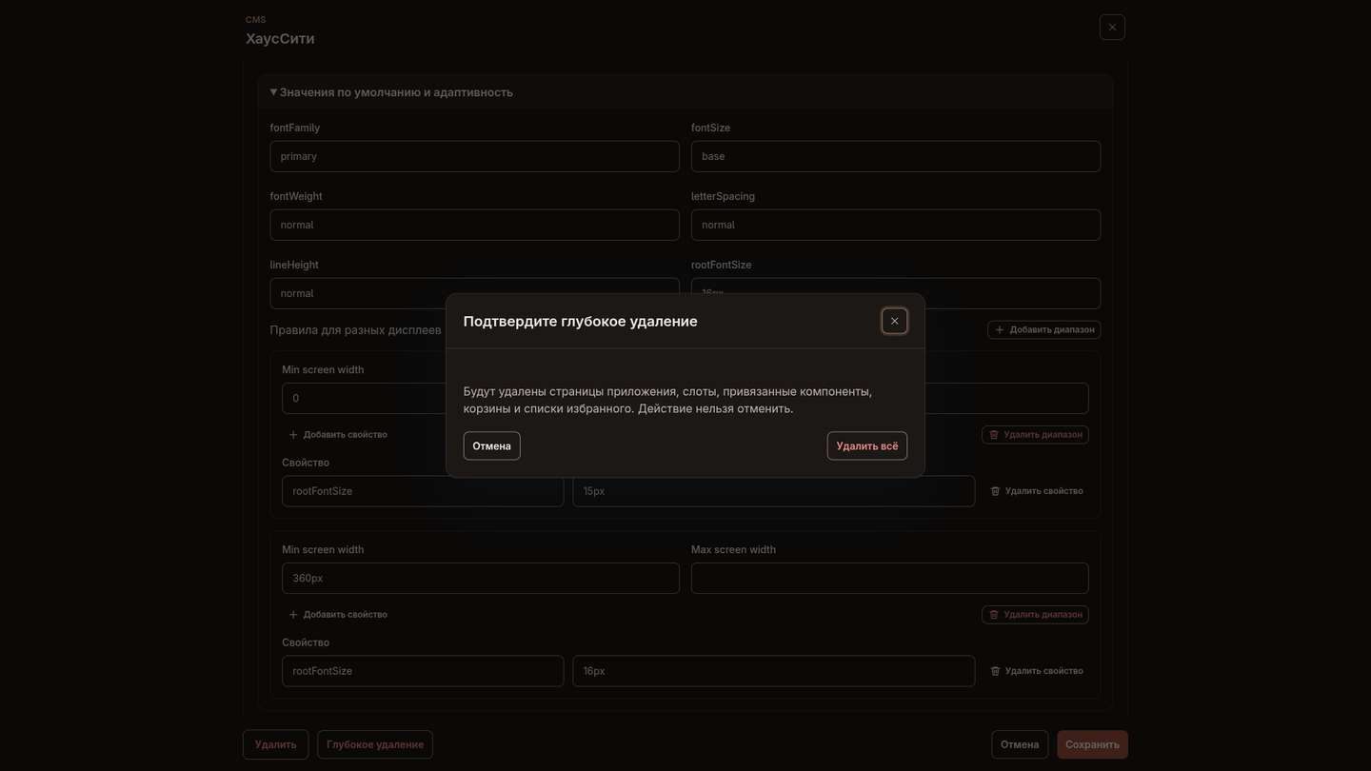1371x771 pixels.
Task: Click the Правила для разных дисплеев label
Action: 355,329
